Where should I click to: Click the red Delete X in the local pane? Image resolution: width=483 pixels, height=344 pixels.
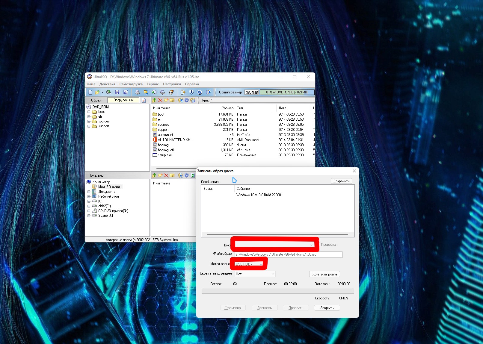pos(166,175)
